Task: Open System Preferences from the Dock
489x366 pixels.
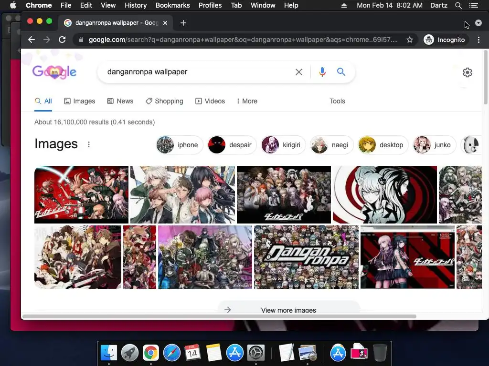Action: (x=256, y=353)
